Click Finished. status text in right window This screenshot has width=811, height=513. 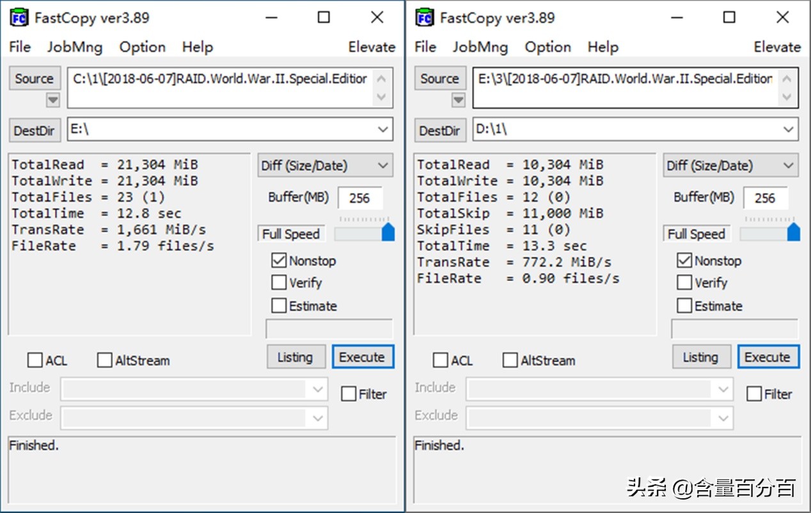[439, 445]
